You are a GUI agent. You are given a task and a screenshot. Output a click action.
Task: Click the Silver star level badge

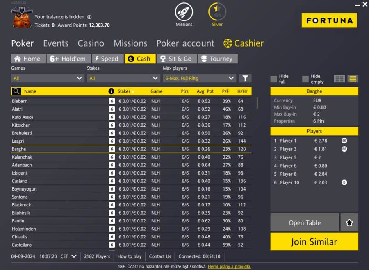coord(217,12)
